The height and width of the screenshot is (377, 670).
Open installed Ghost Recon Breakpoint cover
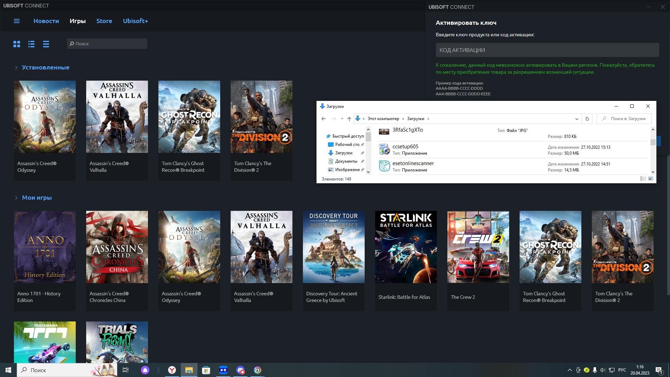point(189,117)
